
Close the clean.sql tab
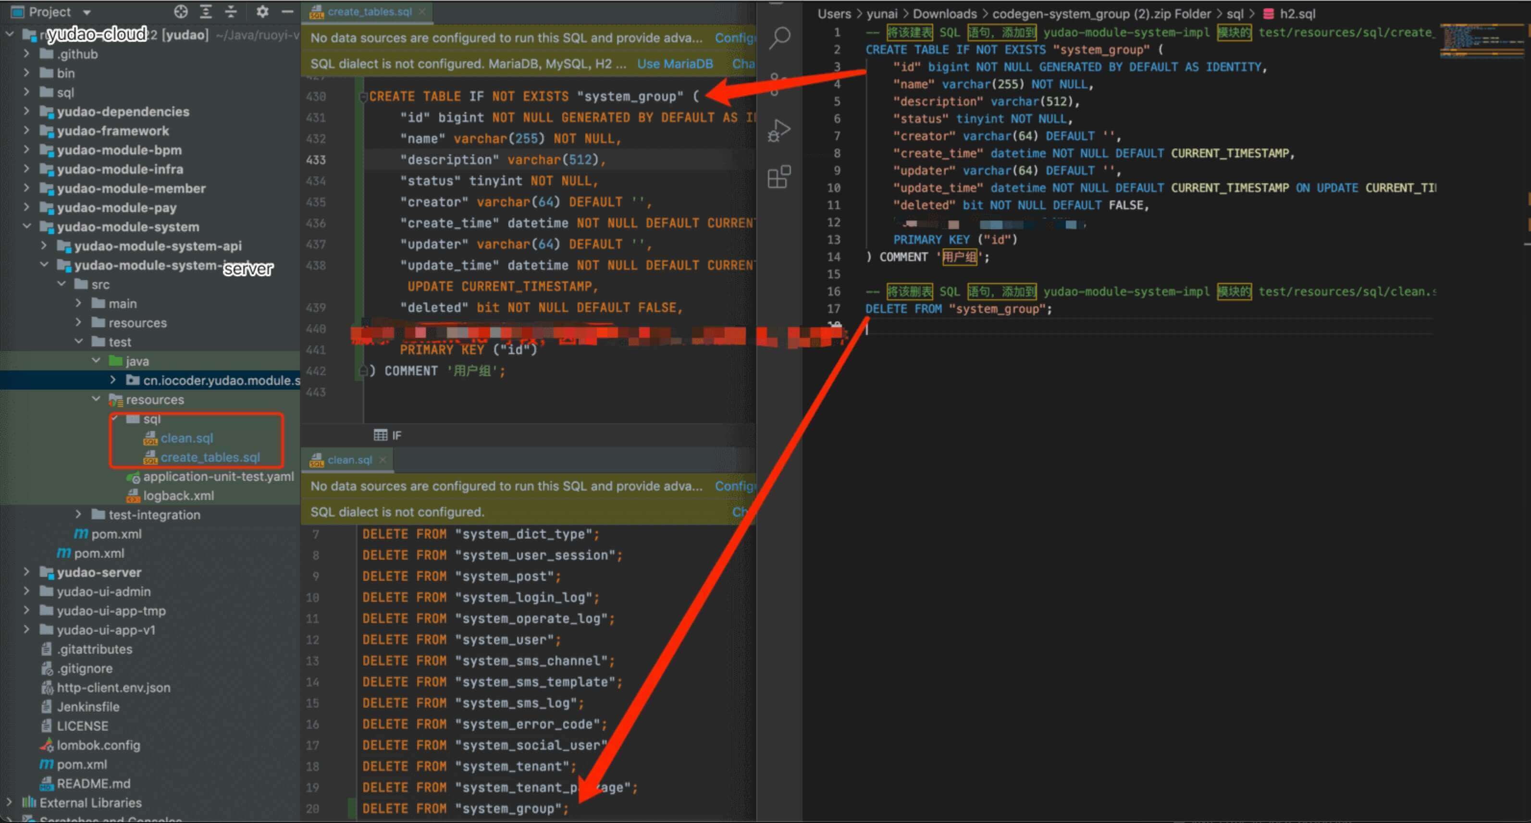tap(383, 459)
